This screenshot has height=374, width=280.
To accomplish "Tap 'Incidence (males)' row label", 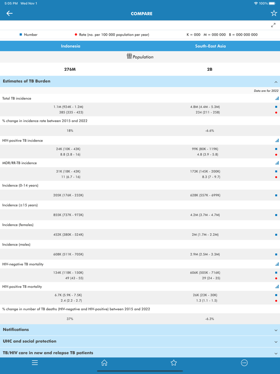I will click(16, 245).
